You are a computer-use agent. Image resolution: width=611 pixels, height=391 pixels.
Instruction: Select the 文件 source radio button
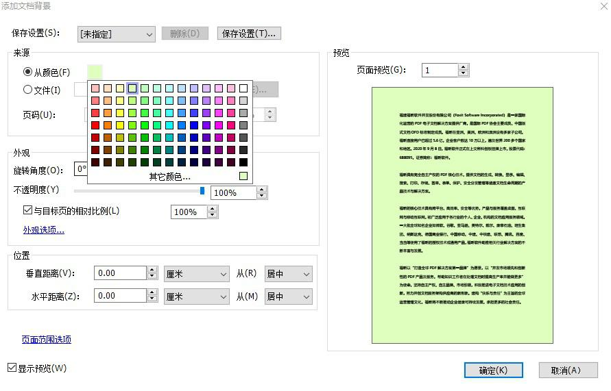[x=28, y=90]
